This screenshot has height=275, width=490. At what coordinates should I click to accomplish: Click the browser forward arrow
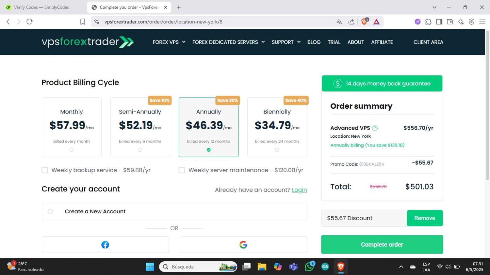[19, 22]
